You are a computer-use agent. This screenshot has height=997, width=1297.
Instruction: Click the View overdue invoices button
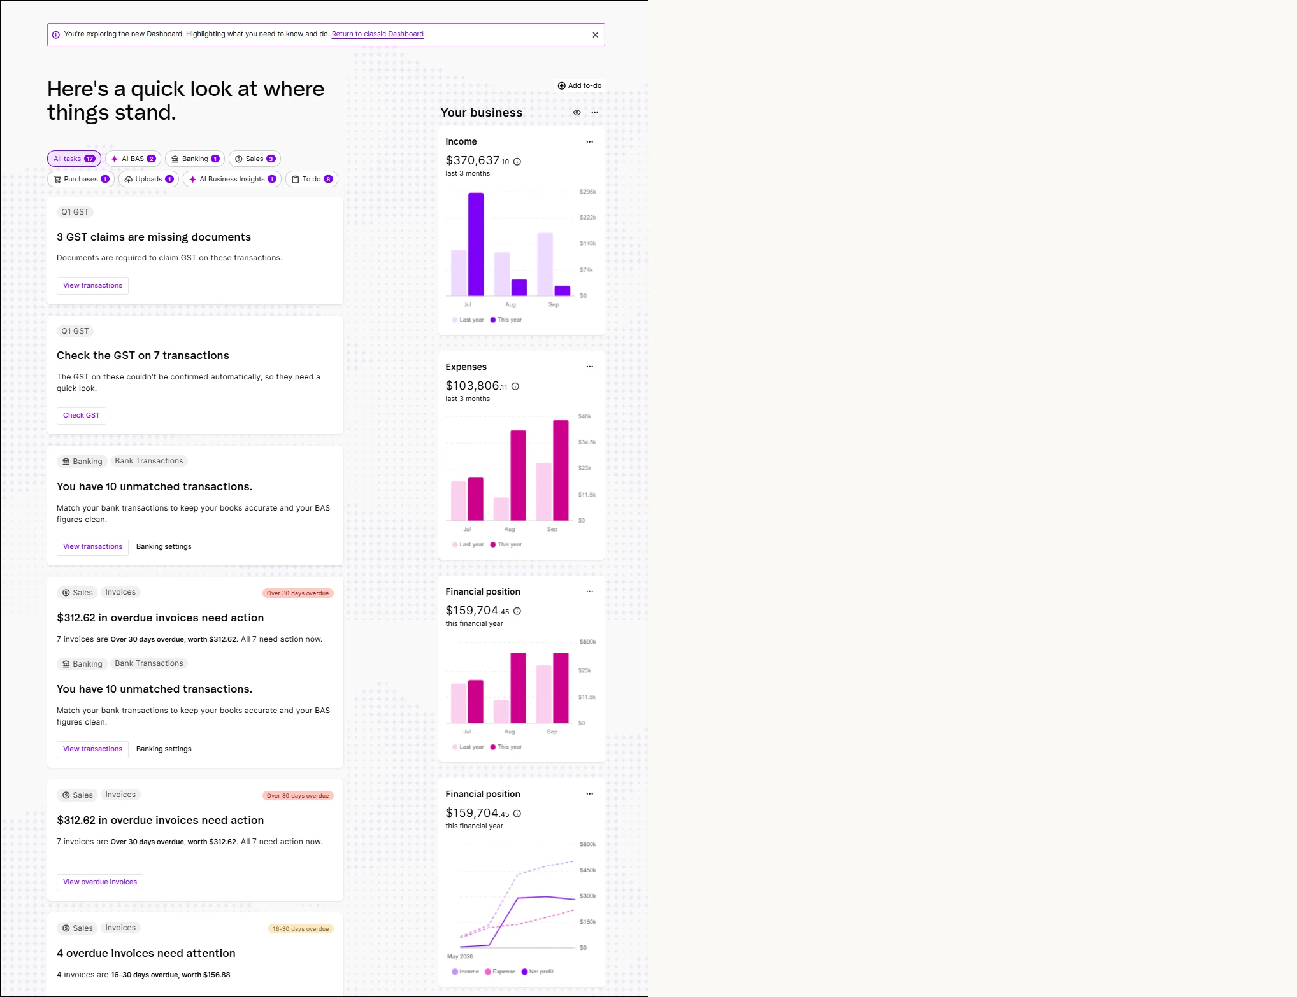click(x=100, y=882)
